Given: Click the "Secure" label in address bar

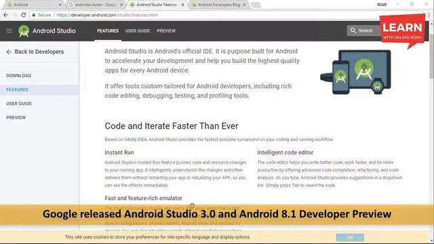Looking at the screenshot, I should coord(44,15).
